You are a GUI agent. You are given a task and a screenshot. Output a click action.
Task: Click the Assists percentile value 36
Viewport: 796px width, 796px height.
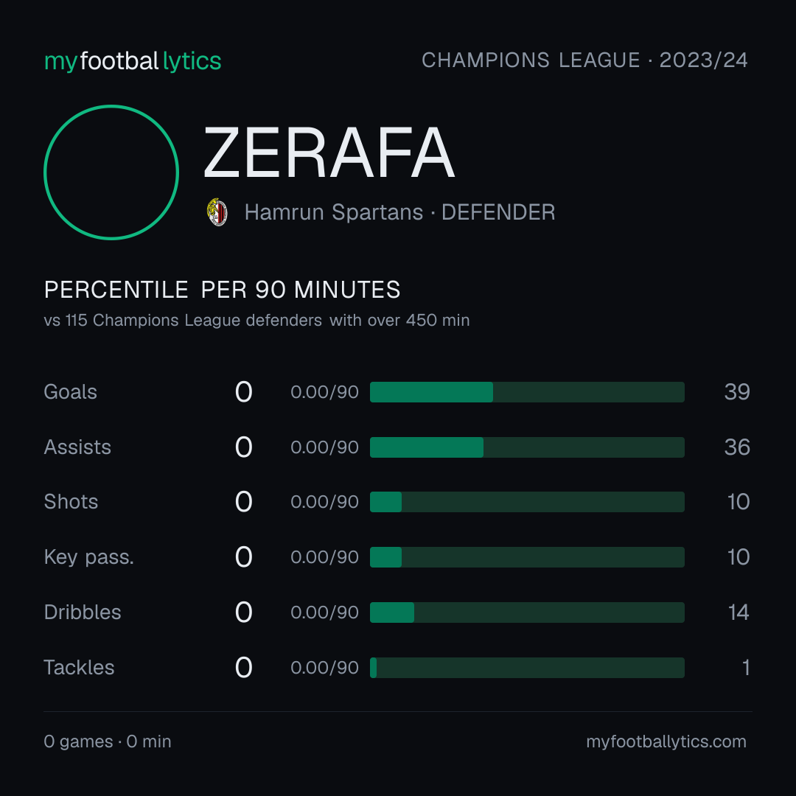click(x=737, y=447)
